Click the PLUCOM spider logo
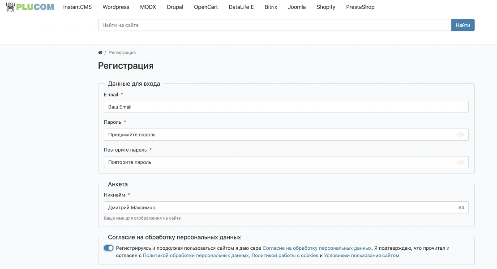This screenshot has width=497, height=269. click(x=30, y=7)
